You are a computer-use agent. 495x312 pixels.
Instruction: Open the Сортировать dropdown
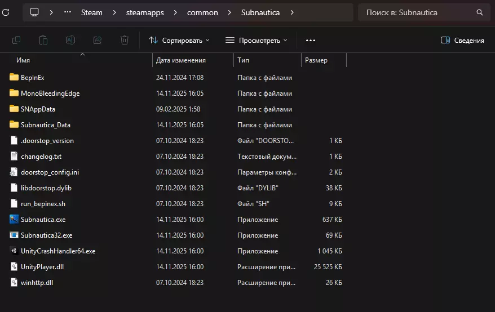tap(179, 40)
